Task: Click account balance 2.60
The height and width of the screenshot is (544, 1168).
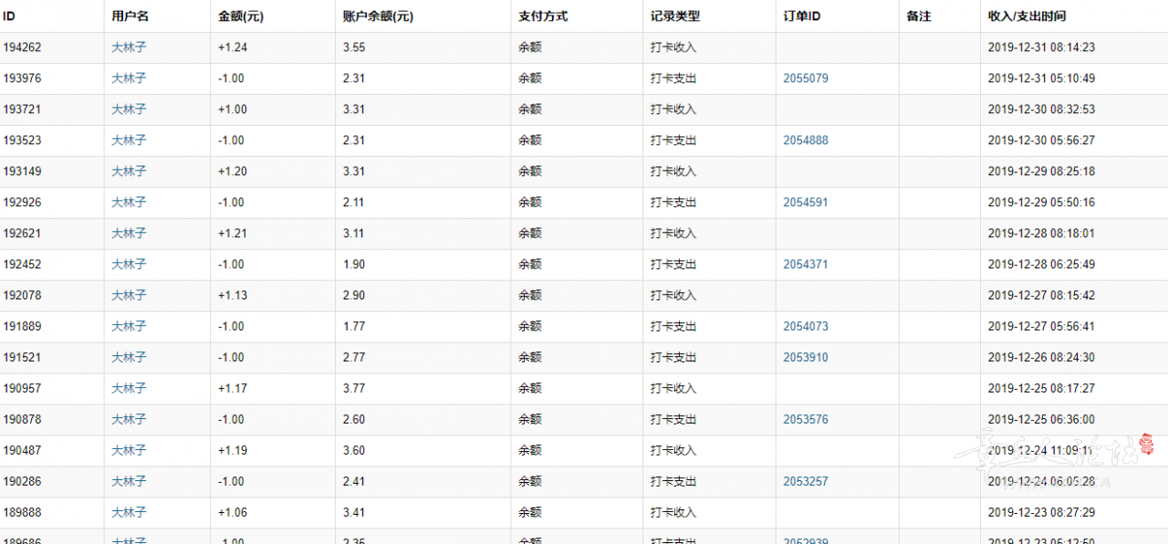Action: tap(354, 420)
